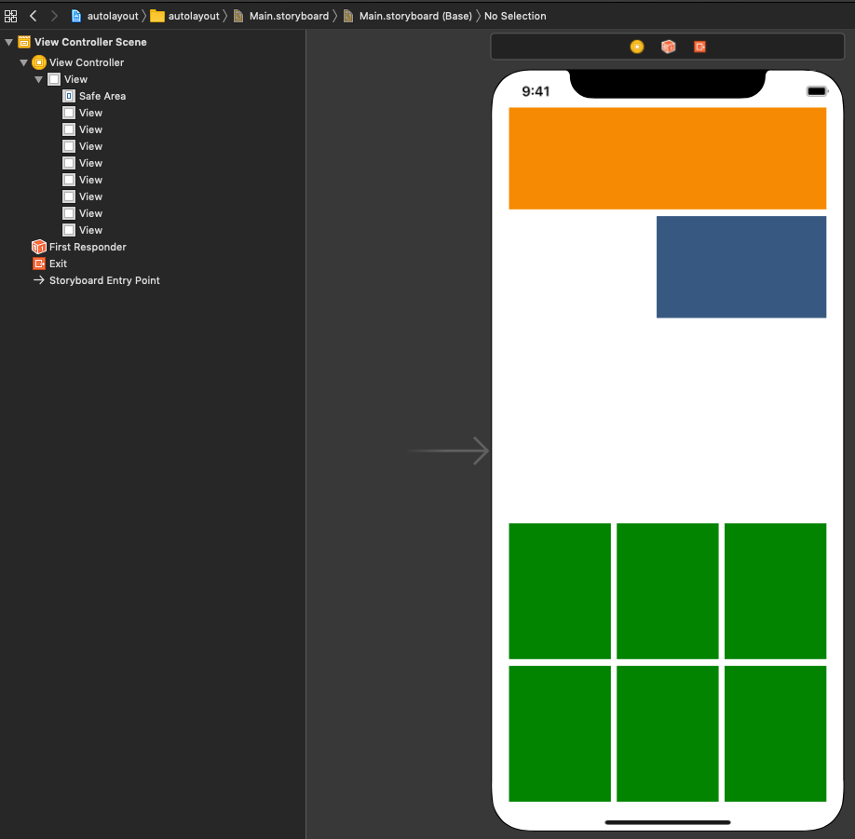The width and height of the screenshot is (855, 839).
Task: Select top-left green view on canvas
Action: (560, 591)
